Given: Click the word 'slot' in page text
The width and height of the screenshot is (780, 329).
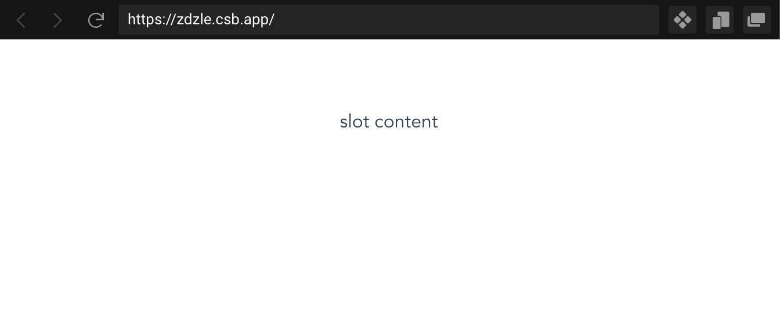Looking at the screenshot, I should [355, 122].
